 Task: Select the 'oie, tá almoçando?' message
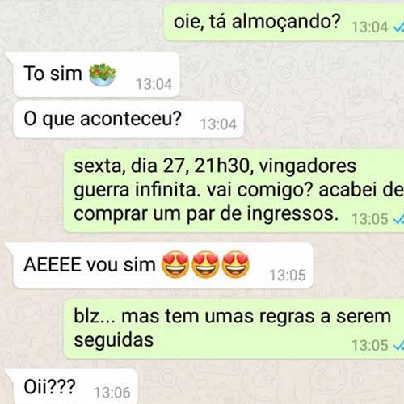(284, 23)
